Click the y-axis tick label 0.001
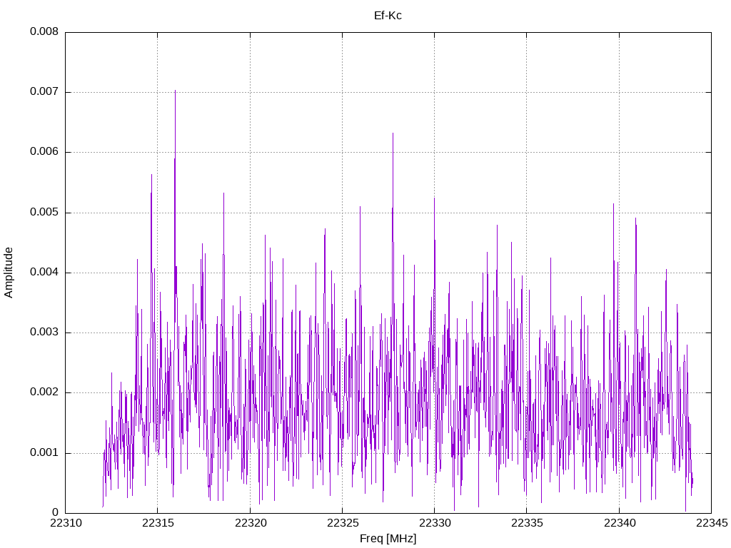Viewport: 731px width, 548px height. [x=44, y=452]
